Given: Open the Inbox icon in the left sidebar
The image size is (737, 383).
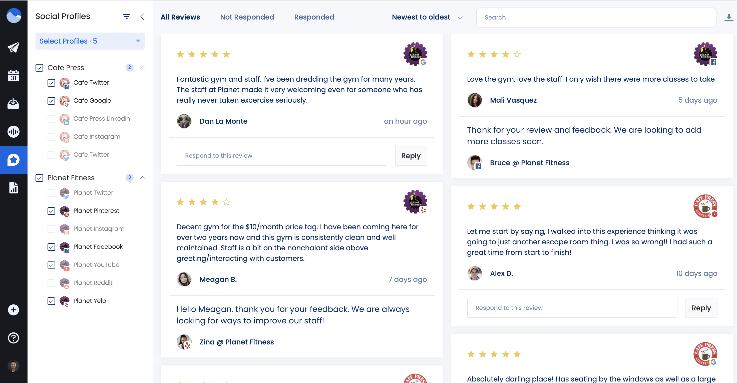Looking at the screenshot, I should pos(14,103).
